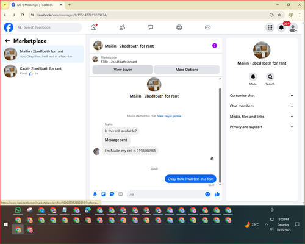
Task: Click the 'Okay thnx. I will text' sent message
Action: point(190,179)
